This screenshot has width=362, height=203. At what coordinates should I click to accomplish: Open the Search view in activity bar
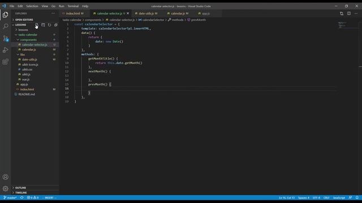[x=5, y=27]
